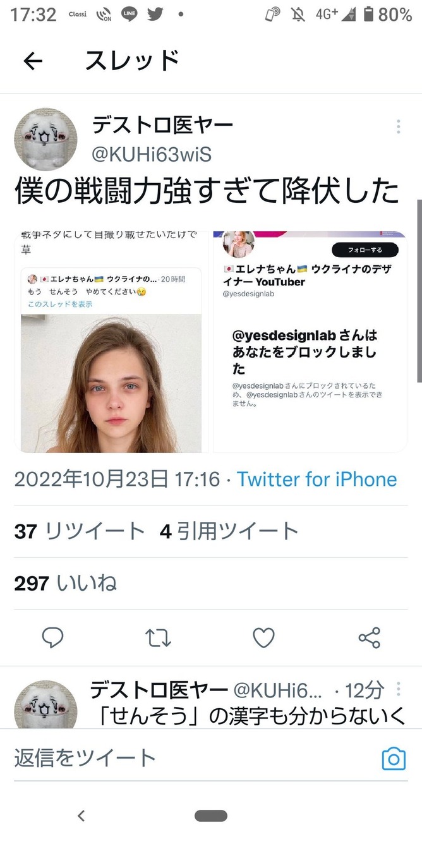View the 4 引用ツイート list
Image resolution: width=422 pixels, height=844 pixels.
[229, 531]
